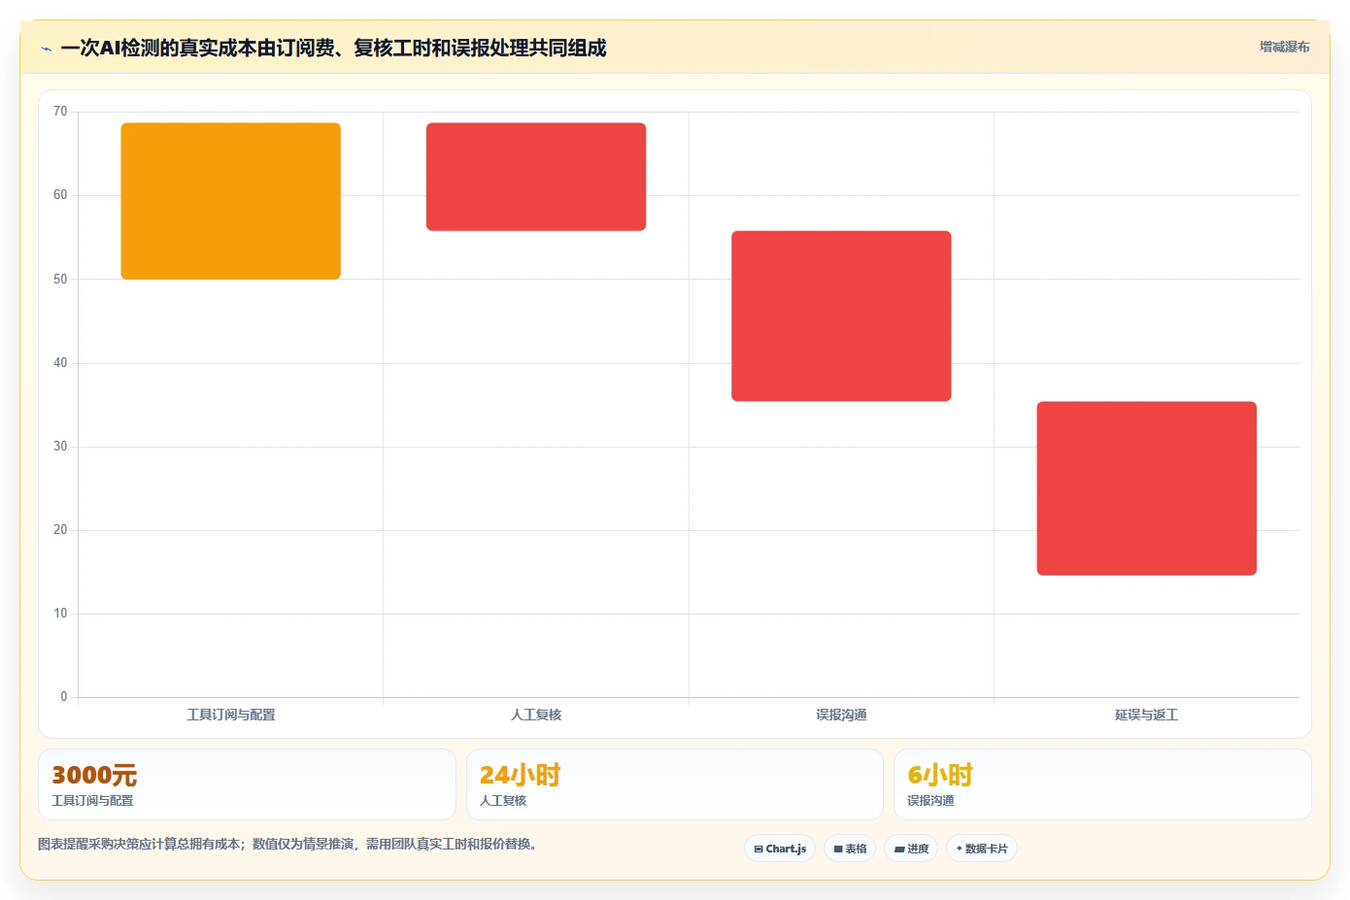1350x900 pixels.
Task: Select the 24小时 data card
Action: (x=675, y=784)
